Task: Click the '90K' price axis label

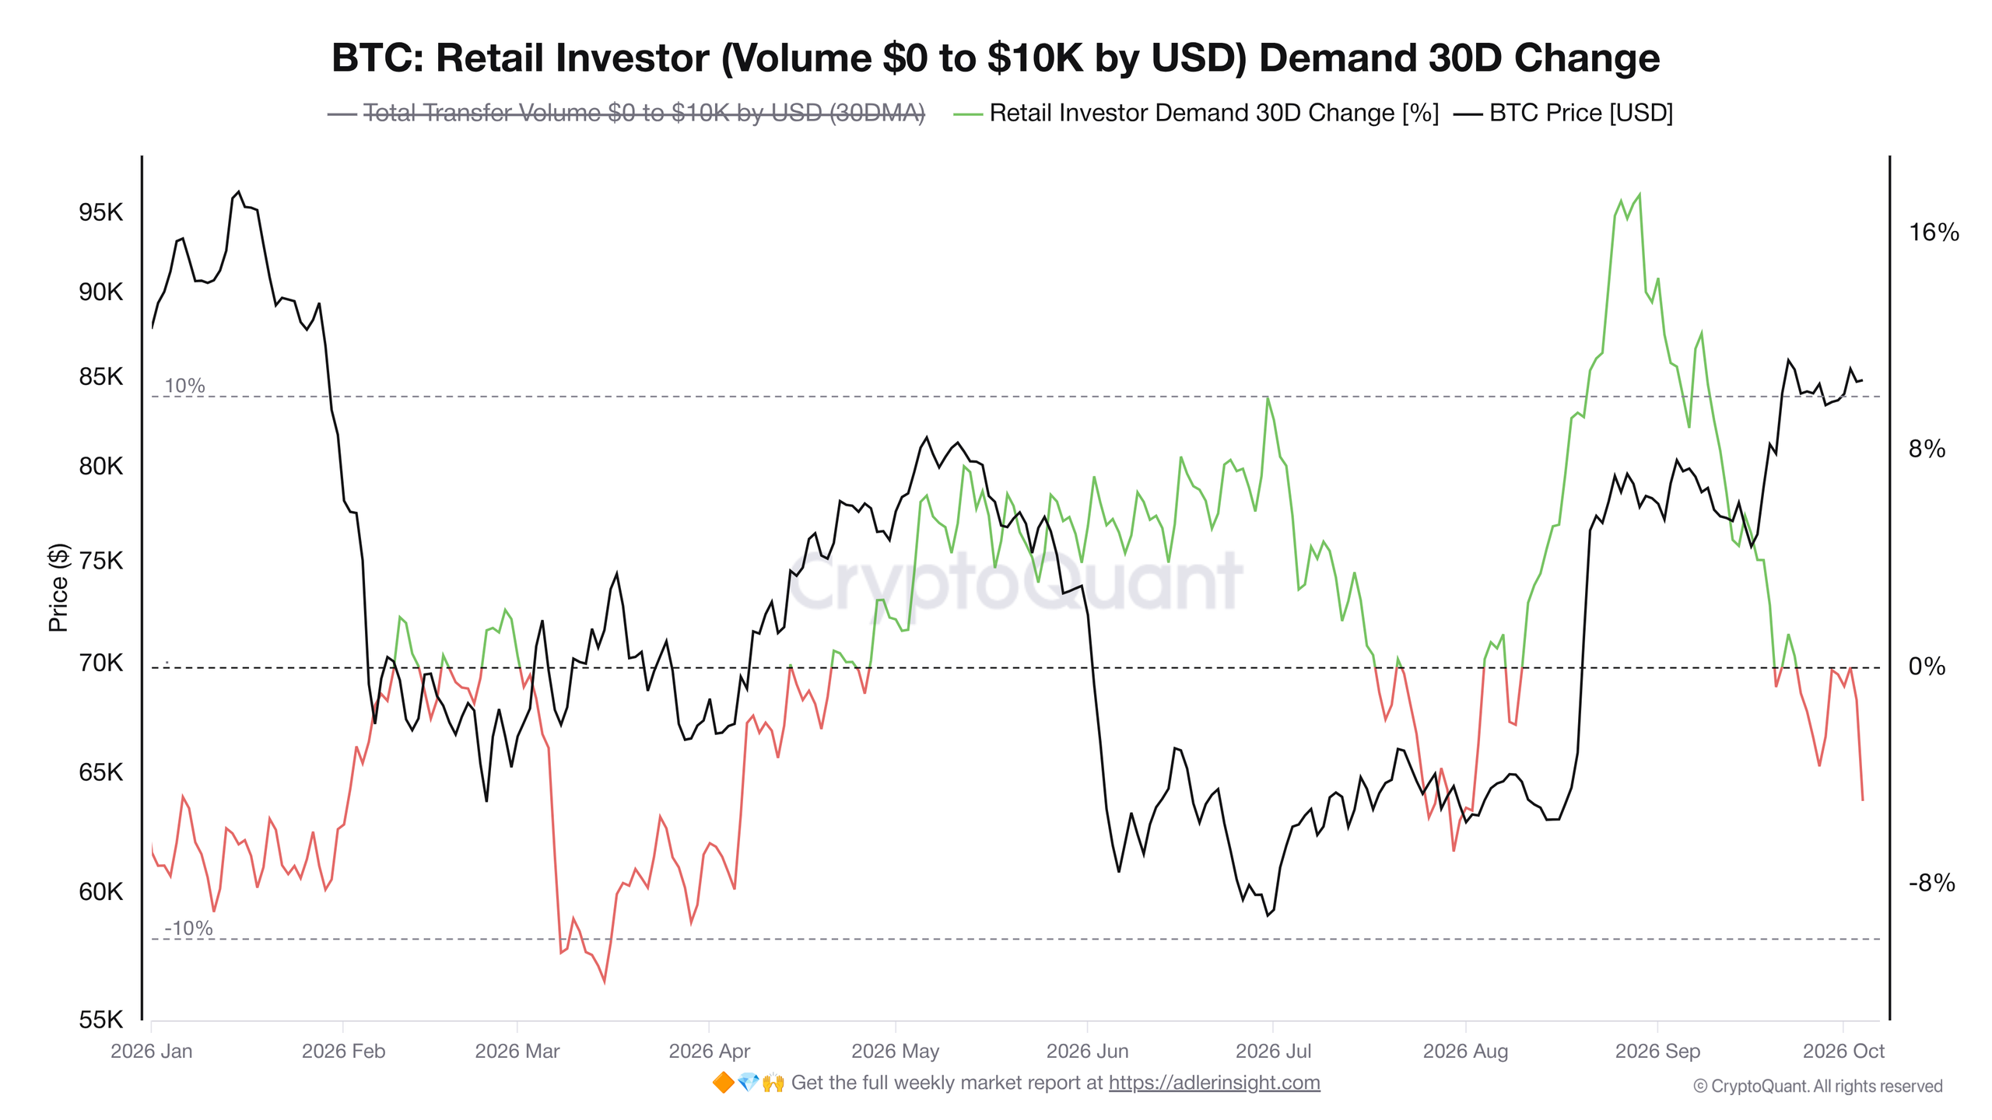Action: (x=100, y=292)
